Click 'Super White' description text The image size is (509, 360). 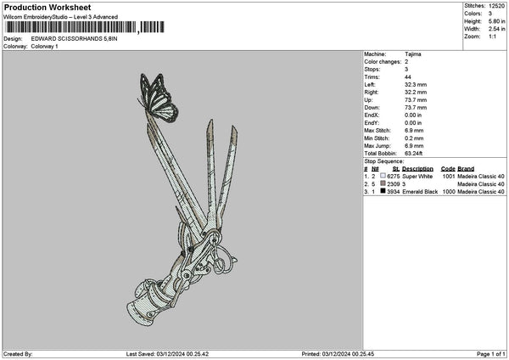click(x=417, y=177)
